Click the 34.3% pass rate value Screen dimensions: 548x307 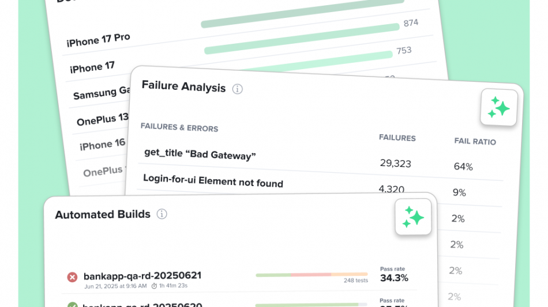pyautogui.click(x=394, y=278)
